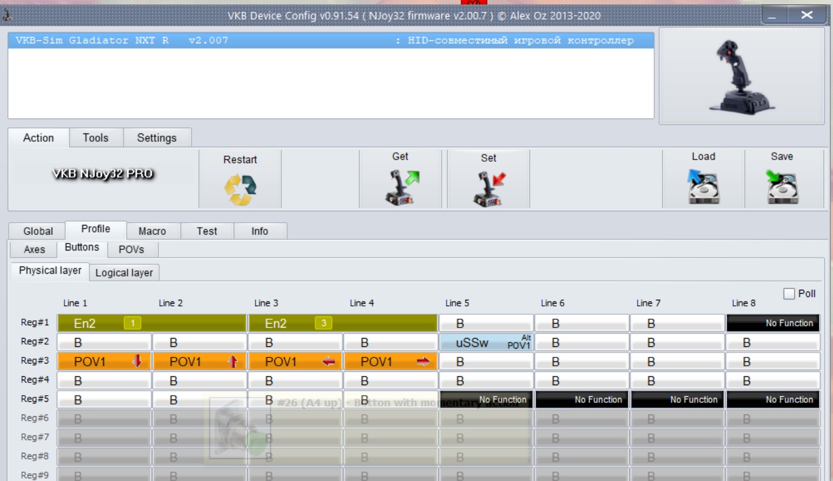833x481 pixels.
Task: Open the Settings tab
Action: [157, 138]
